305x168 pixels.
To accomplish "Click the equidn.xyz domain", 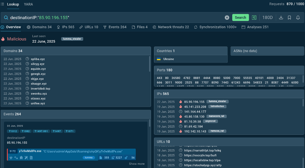I will click(x=38, y=69).
